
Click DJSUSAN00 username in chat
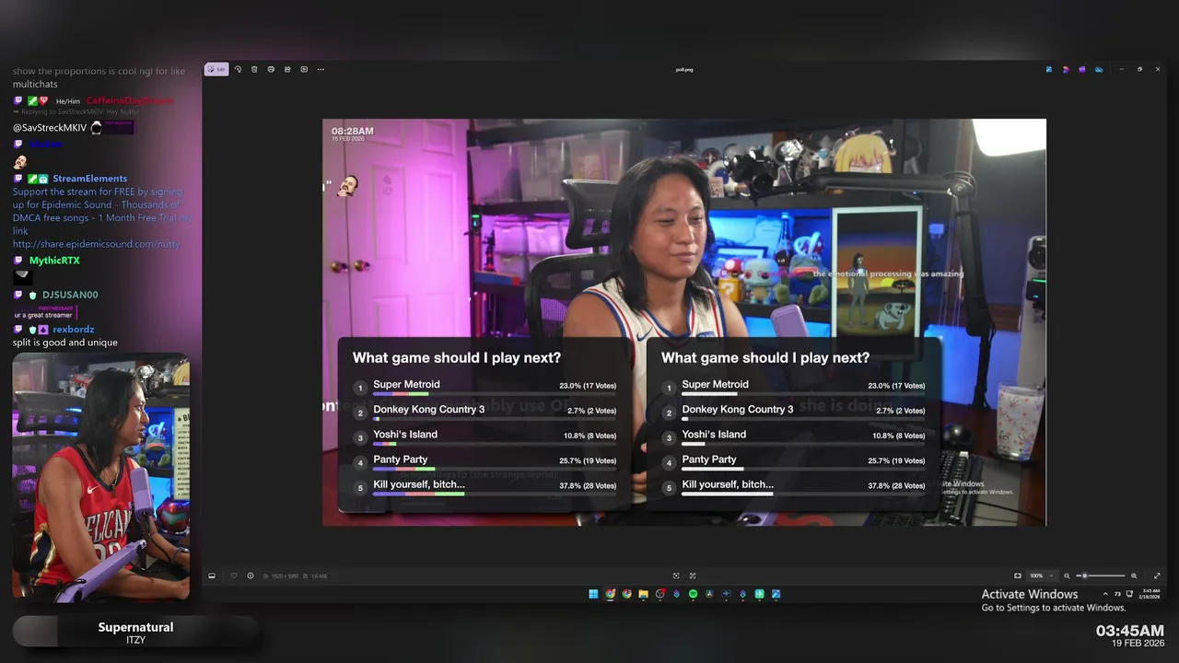[70, 295]
